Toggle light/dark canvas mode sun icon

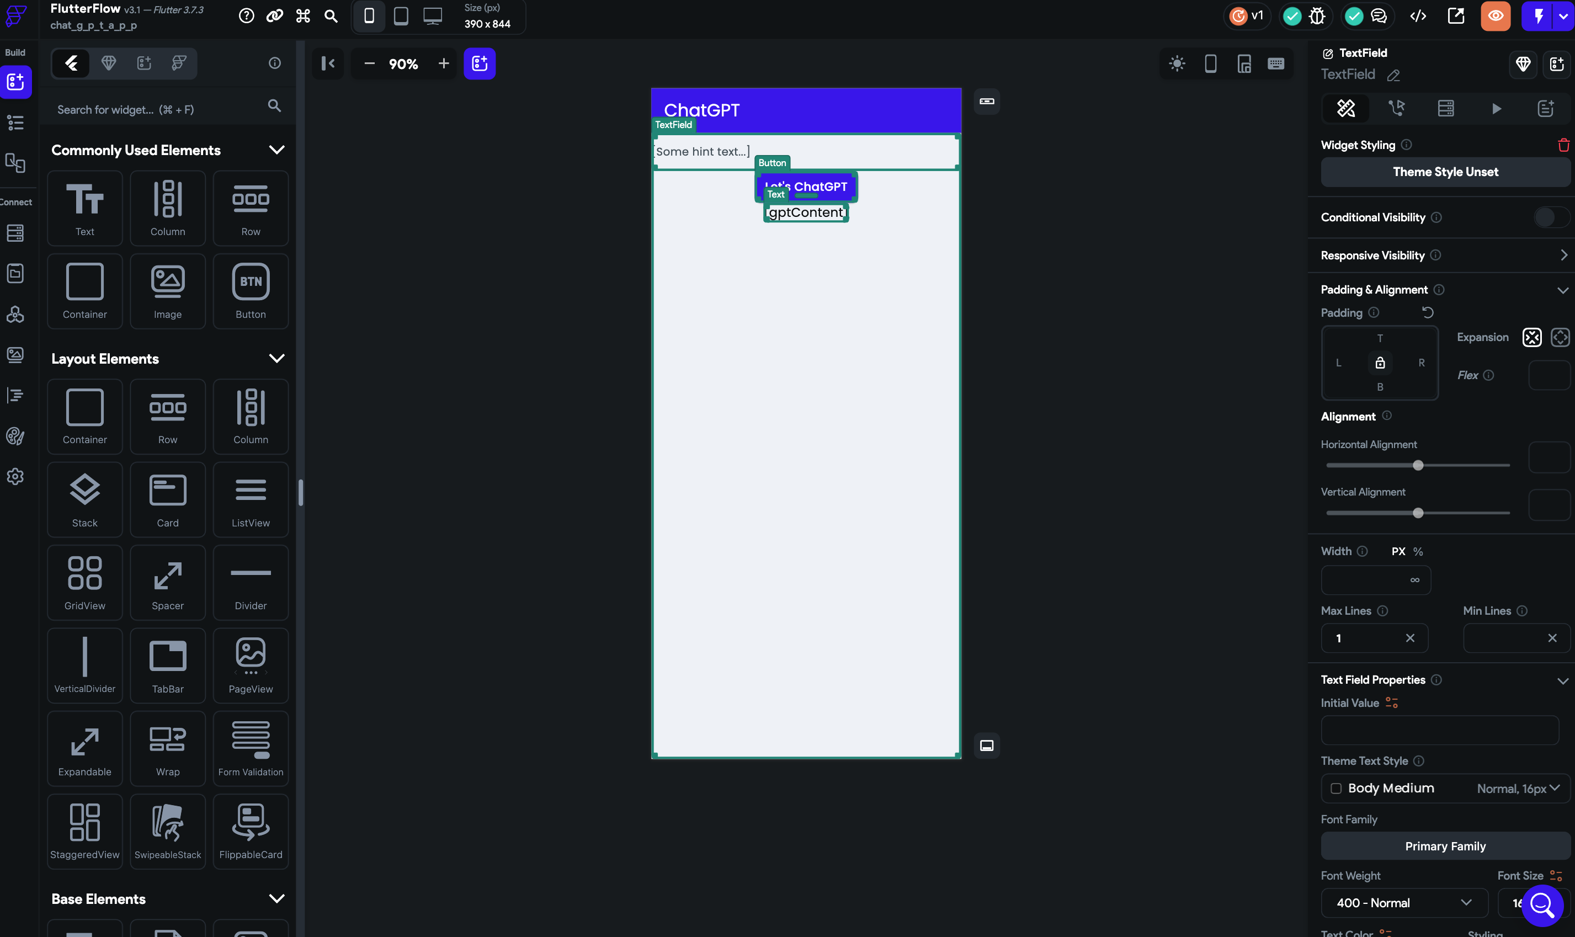click(1177, 63)
